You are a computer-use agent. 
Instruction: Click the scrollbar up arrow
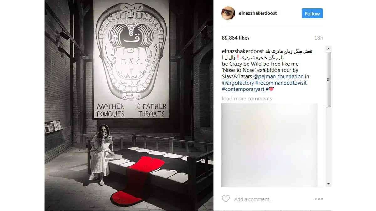328,49
